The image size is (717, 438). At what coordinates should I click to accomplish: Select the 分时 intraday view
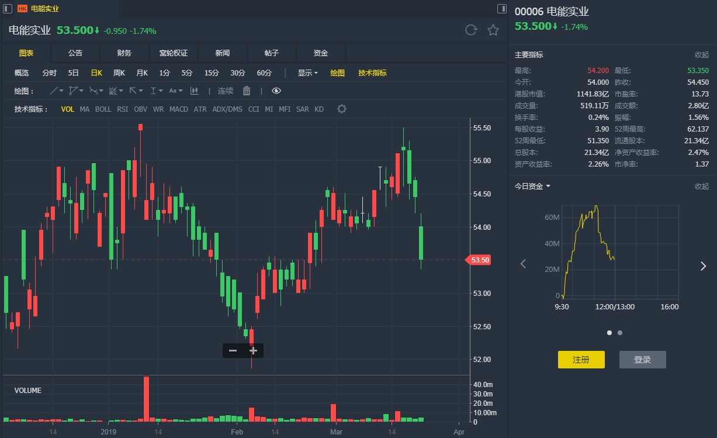point(50,73)
